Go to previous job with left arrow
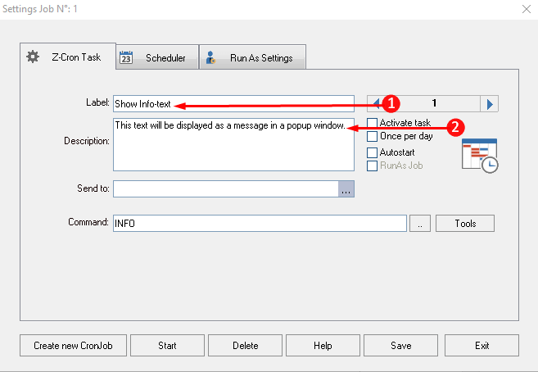The width and height of the screenshot is (538, 372). tap(376, 103)
